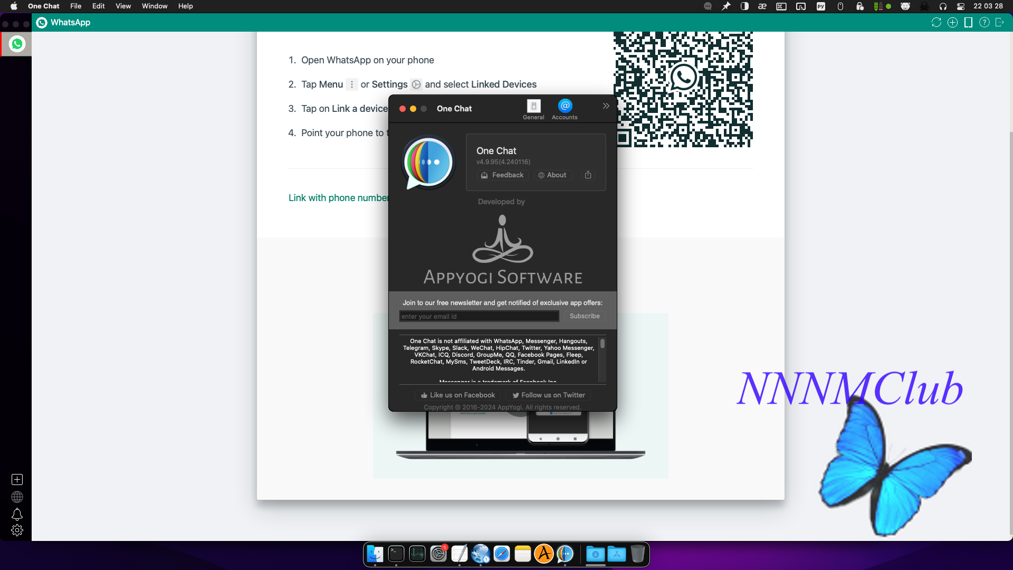Open notifications bell in sidebar

(x=17, y=514)
